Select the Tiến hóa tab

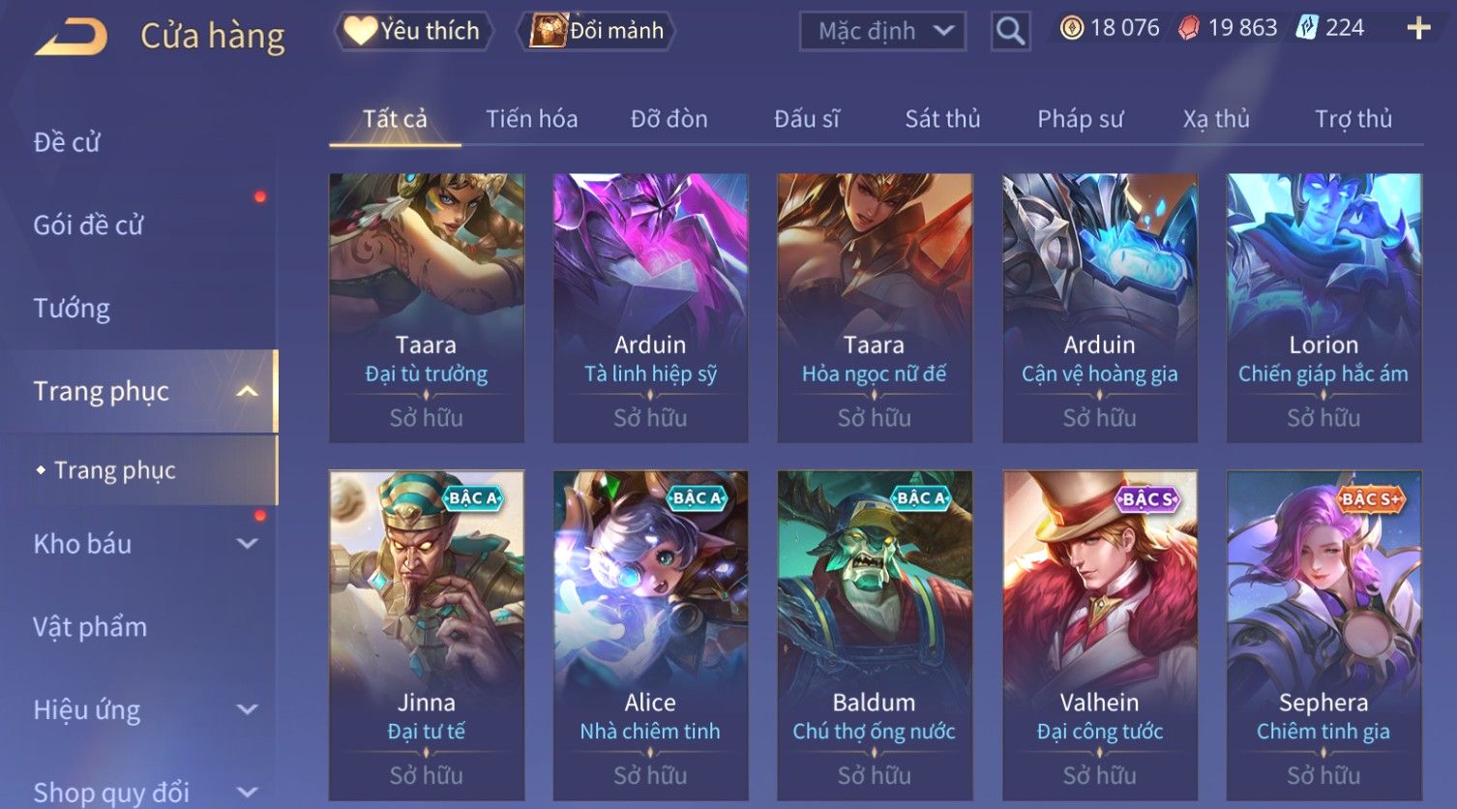pyautogui.click(x=531, y=119)
